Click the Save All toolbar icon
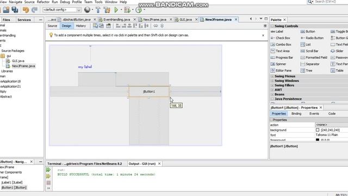This screenshot has width=348, height=196. coord(15,10)
